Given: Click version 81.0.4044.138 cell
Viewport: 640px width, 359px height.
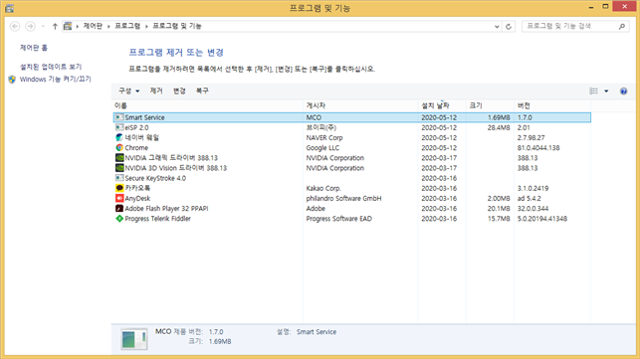Looking at the screenshot, I should point(538,148).
